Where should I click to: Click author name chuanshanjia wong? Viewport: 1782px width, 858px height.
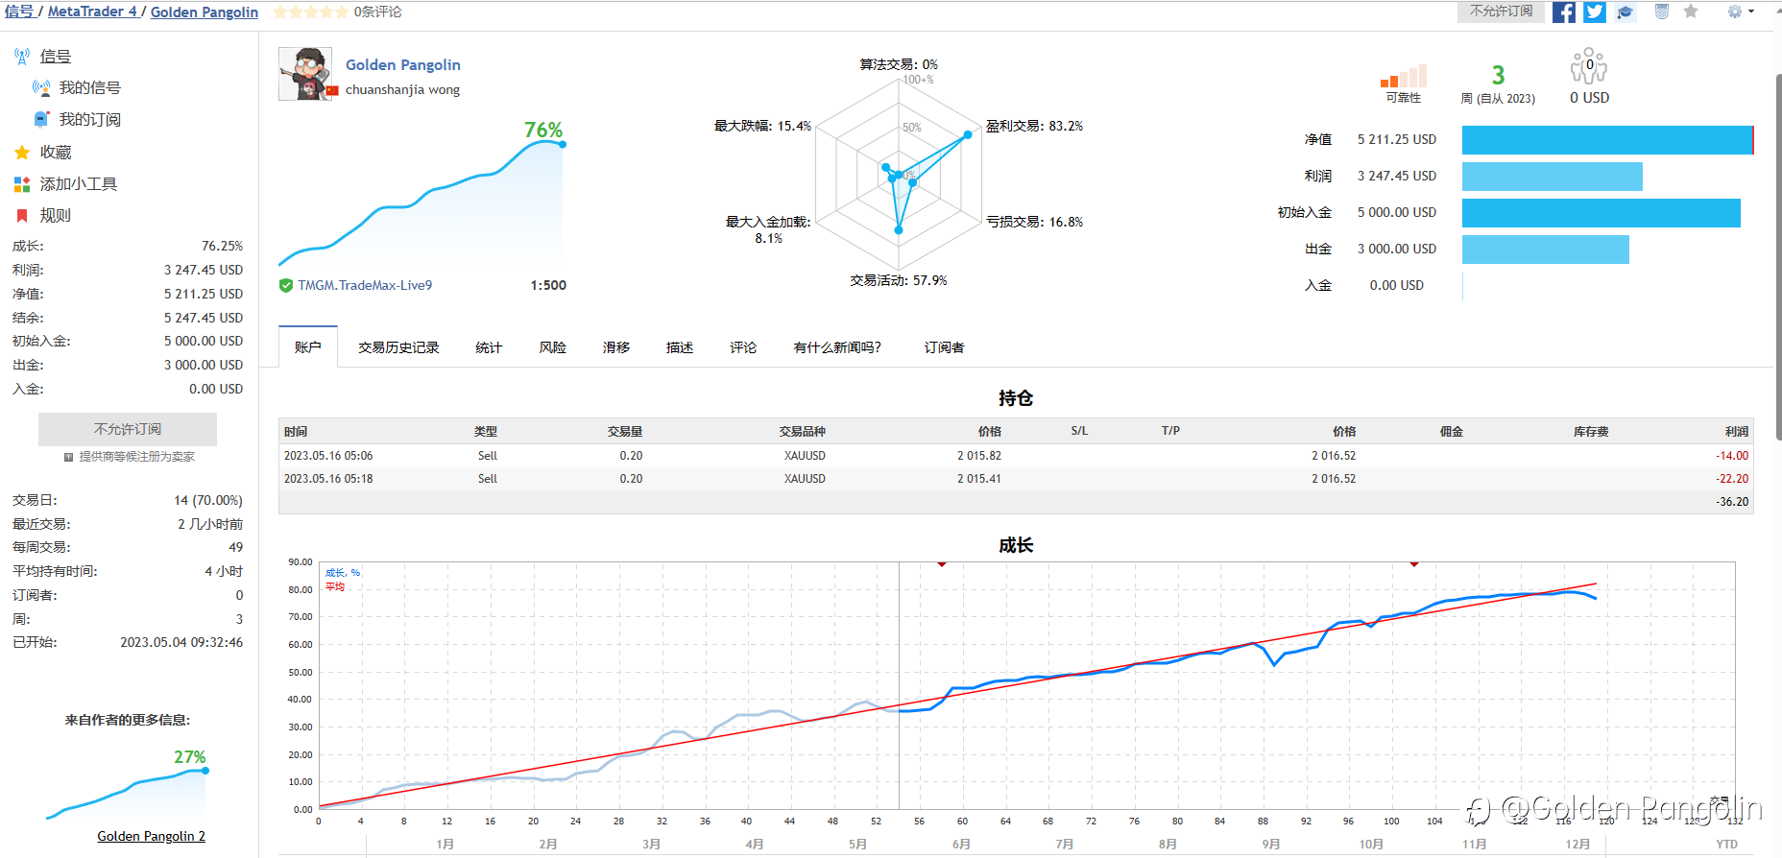[x=402, y=89]
